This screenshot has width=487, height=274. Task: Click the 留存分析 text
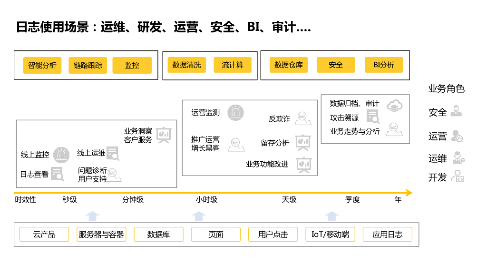click(275, 143)
